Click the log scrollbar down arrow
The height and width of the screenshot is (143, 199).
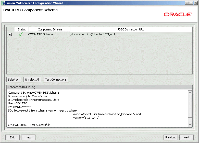tap(190, 125)
